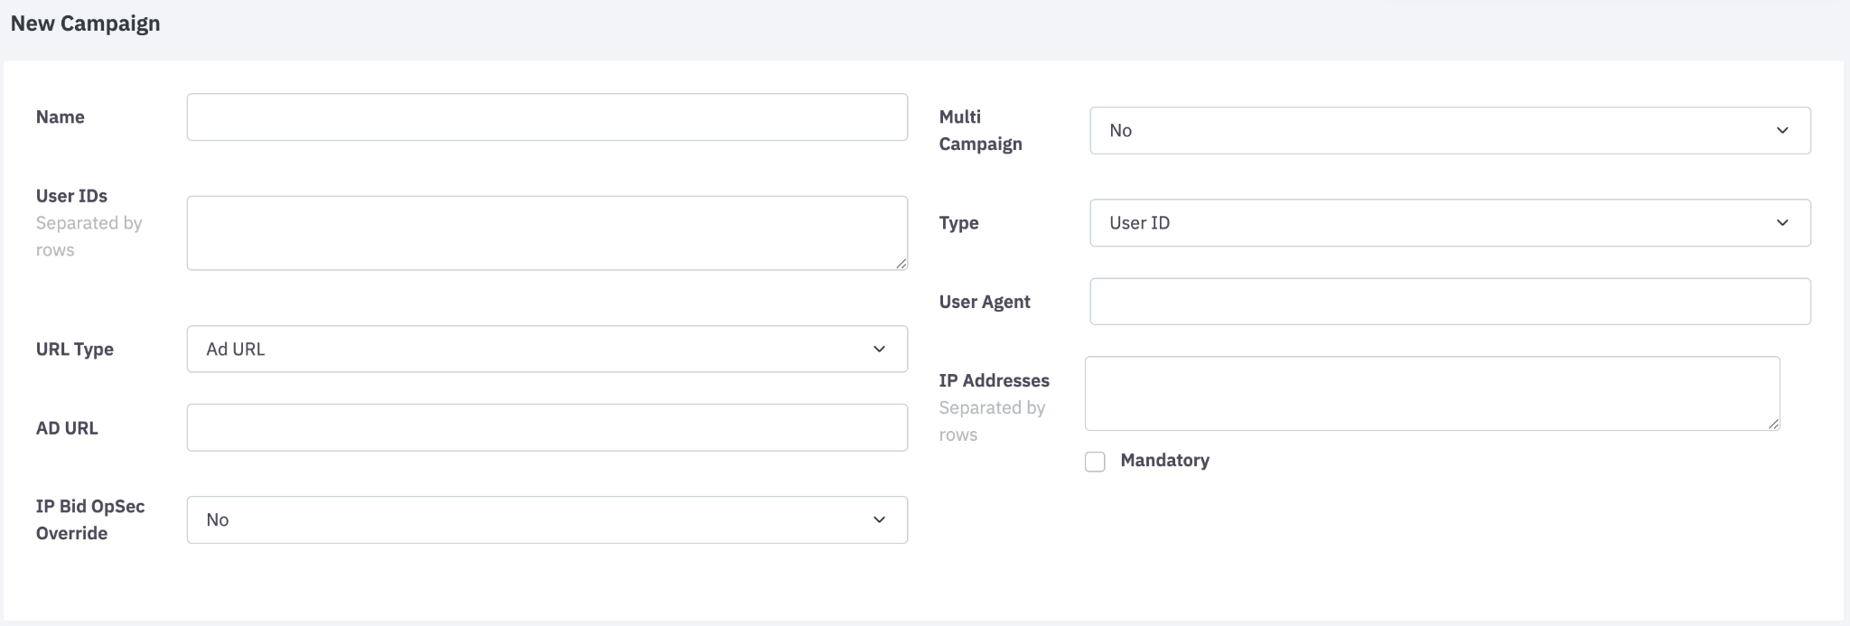Click the IP Addresses label
The height and width of the screenshot is (626, 1850).
click(995, 380)
